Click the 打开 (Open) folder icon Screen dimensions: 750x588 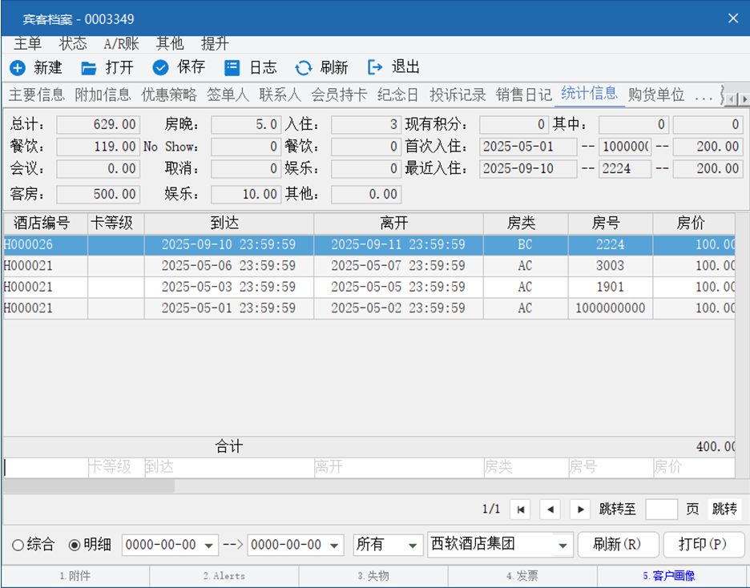click(x=89, y=68)
